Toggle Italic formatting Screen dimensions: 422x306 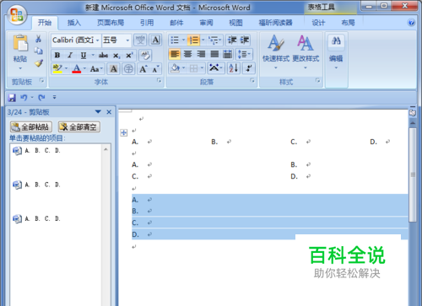click(70, 55)
